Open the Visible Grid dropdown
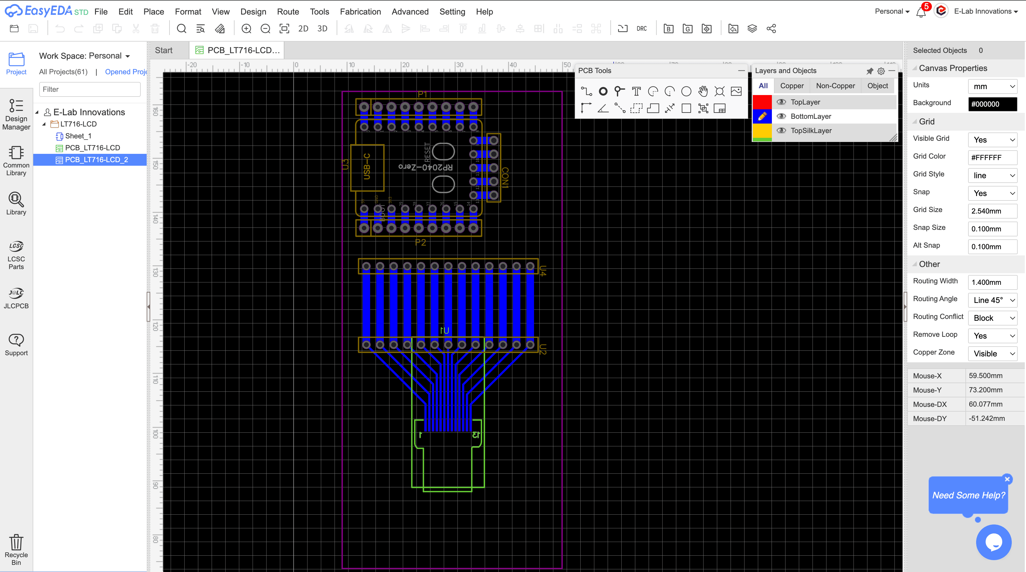 [x=992, y=140]
